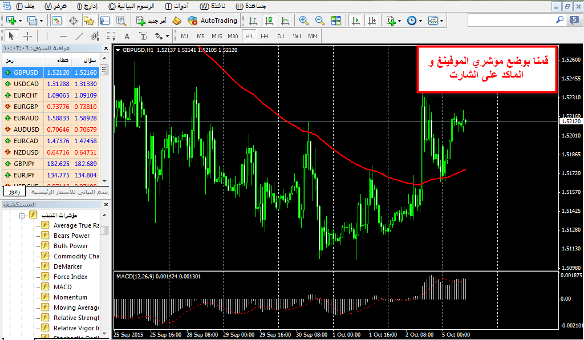The width and height of the screenshot is (584, 340).
Task: Switch chart to line chart mode
Action: 285,21
